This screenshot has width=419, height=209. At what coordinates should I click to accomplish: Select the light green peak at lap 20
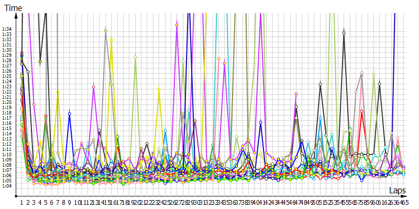point(135,56)
